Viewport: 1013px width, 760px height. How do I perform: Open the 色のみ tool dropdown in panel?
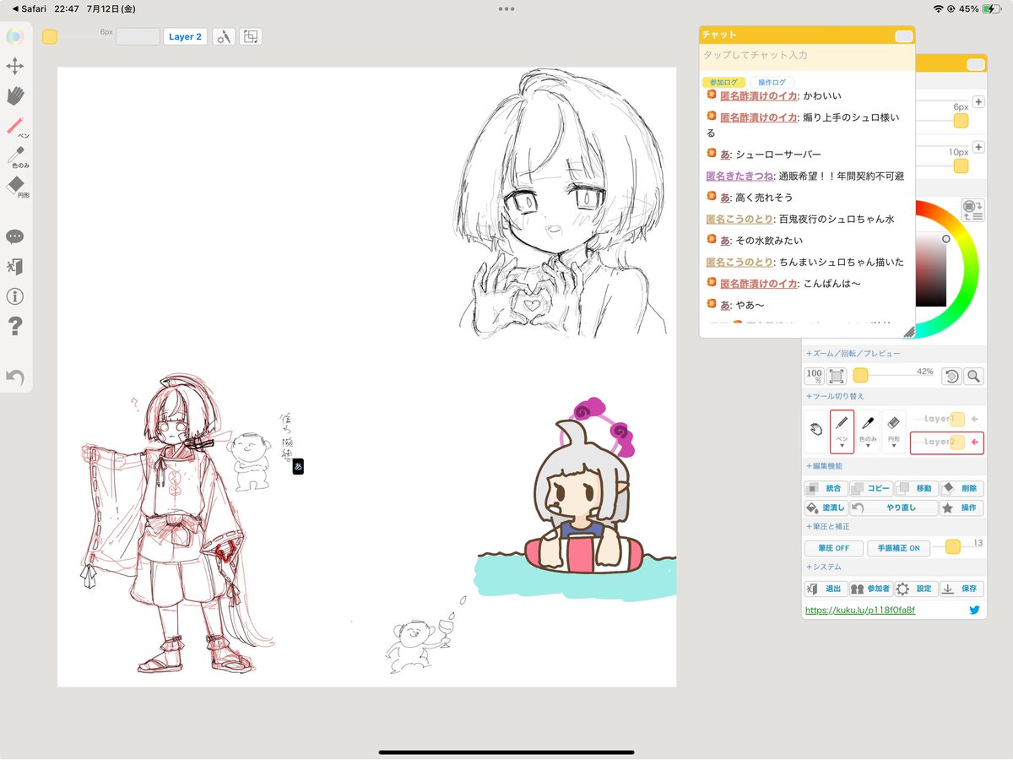[868, 431]
